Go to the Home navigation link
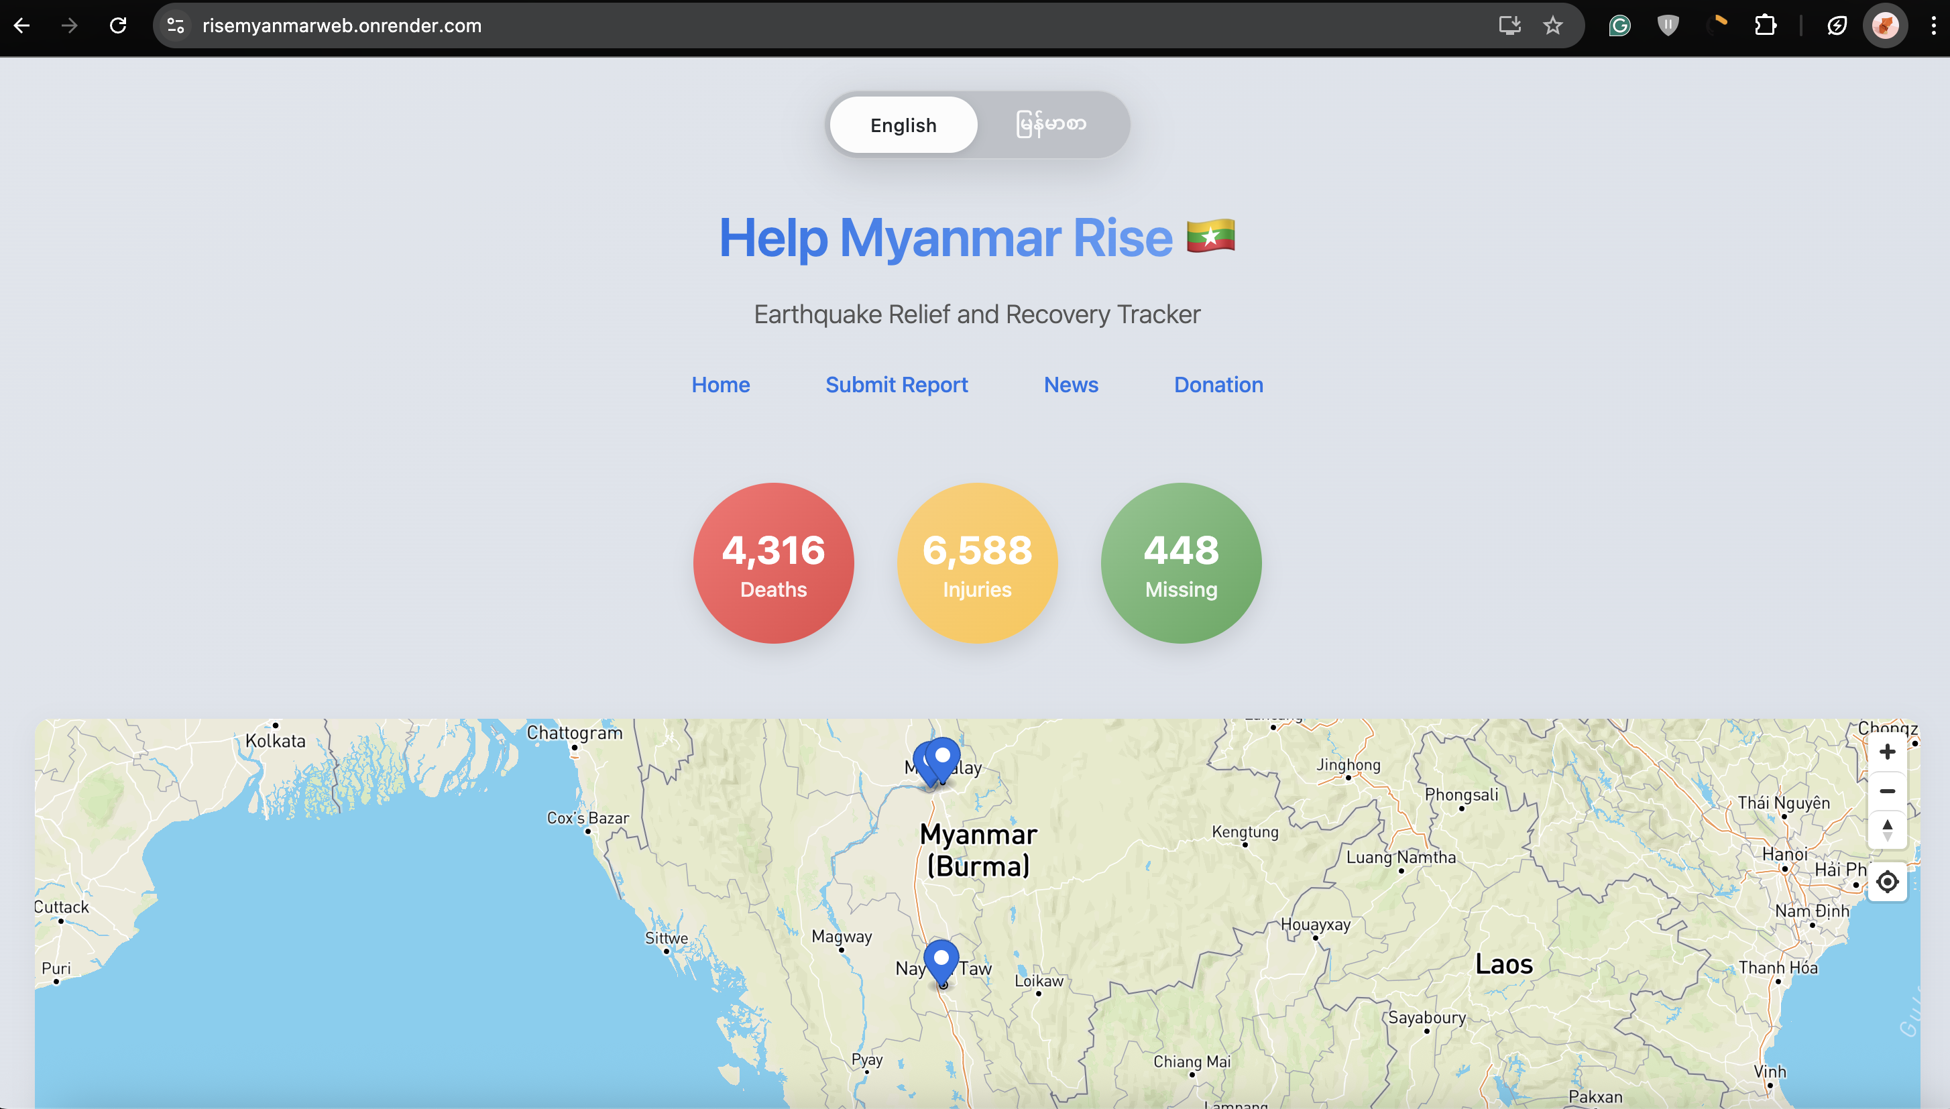1950x1109 pixels. [x=721, y=385]
